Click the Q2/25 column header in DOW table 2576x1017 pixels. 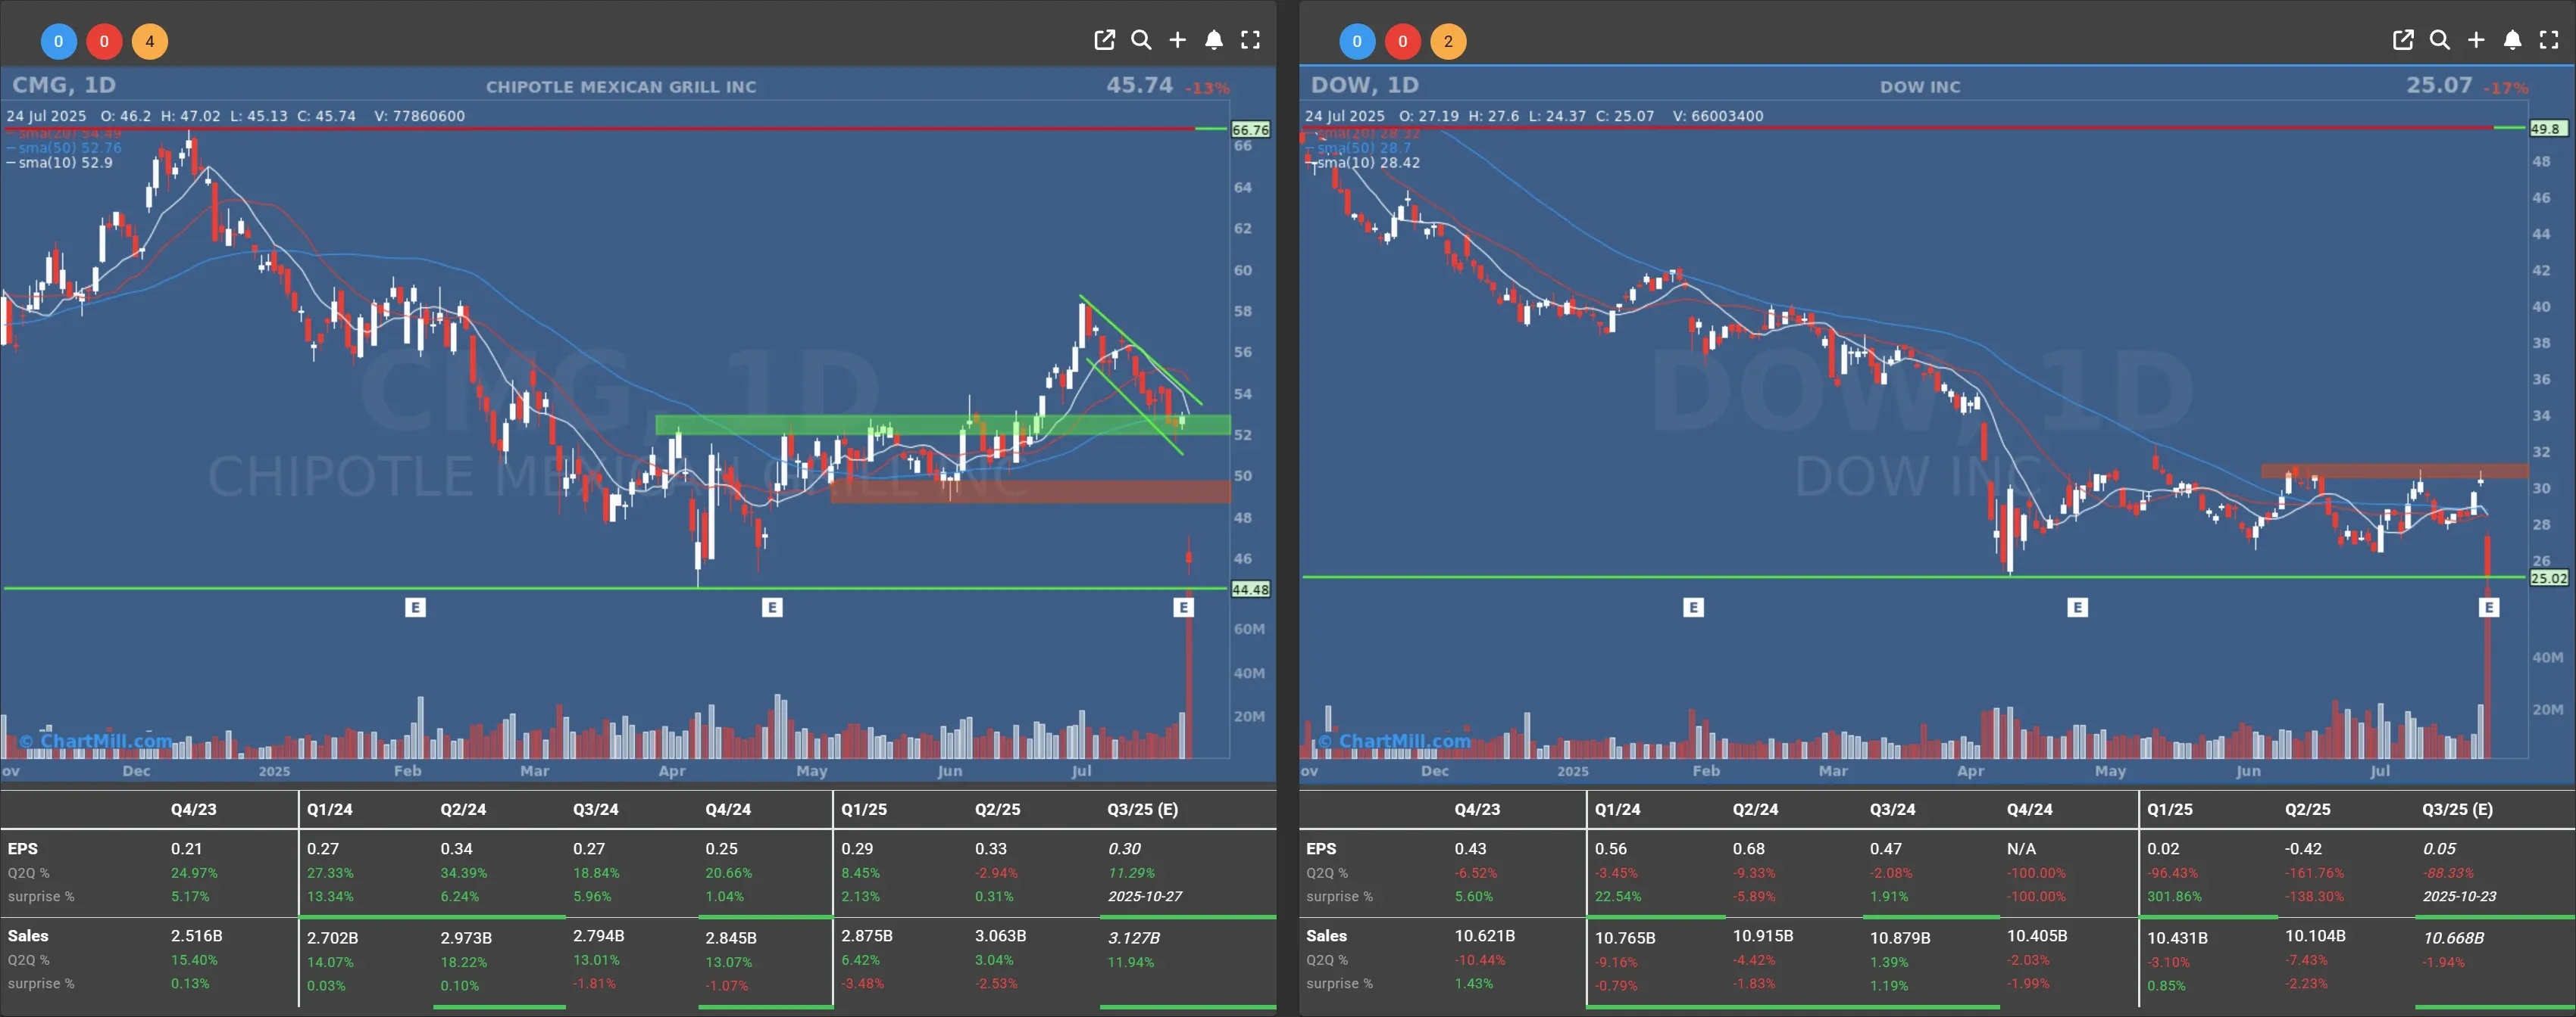click(x=2307, y=809)
